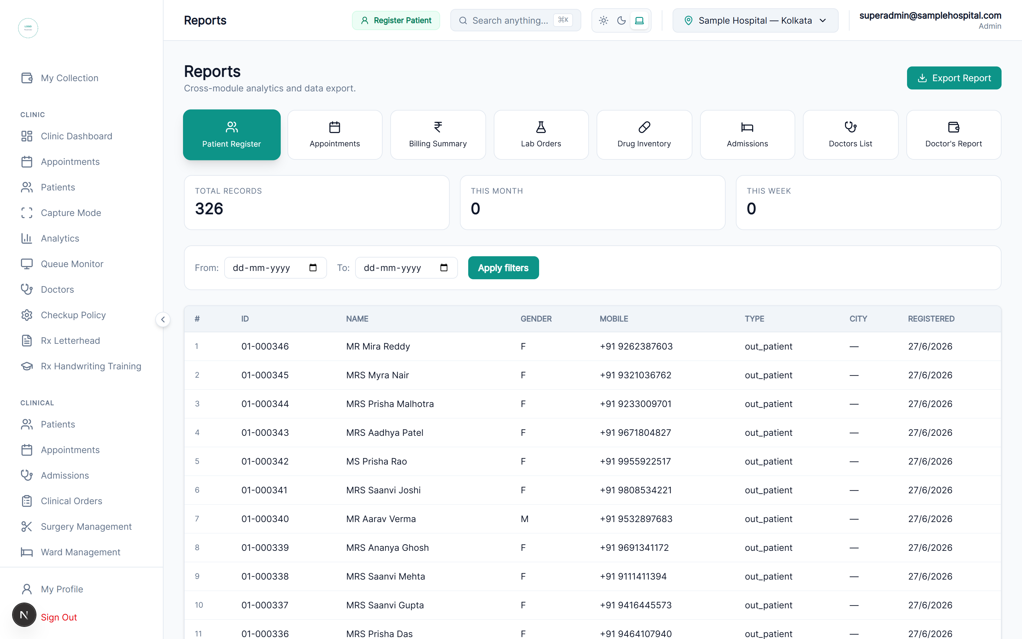Open Ward Management bed icon
The image size is (1022, 639).
[27, 552]
